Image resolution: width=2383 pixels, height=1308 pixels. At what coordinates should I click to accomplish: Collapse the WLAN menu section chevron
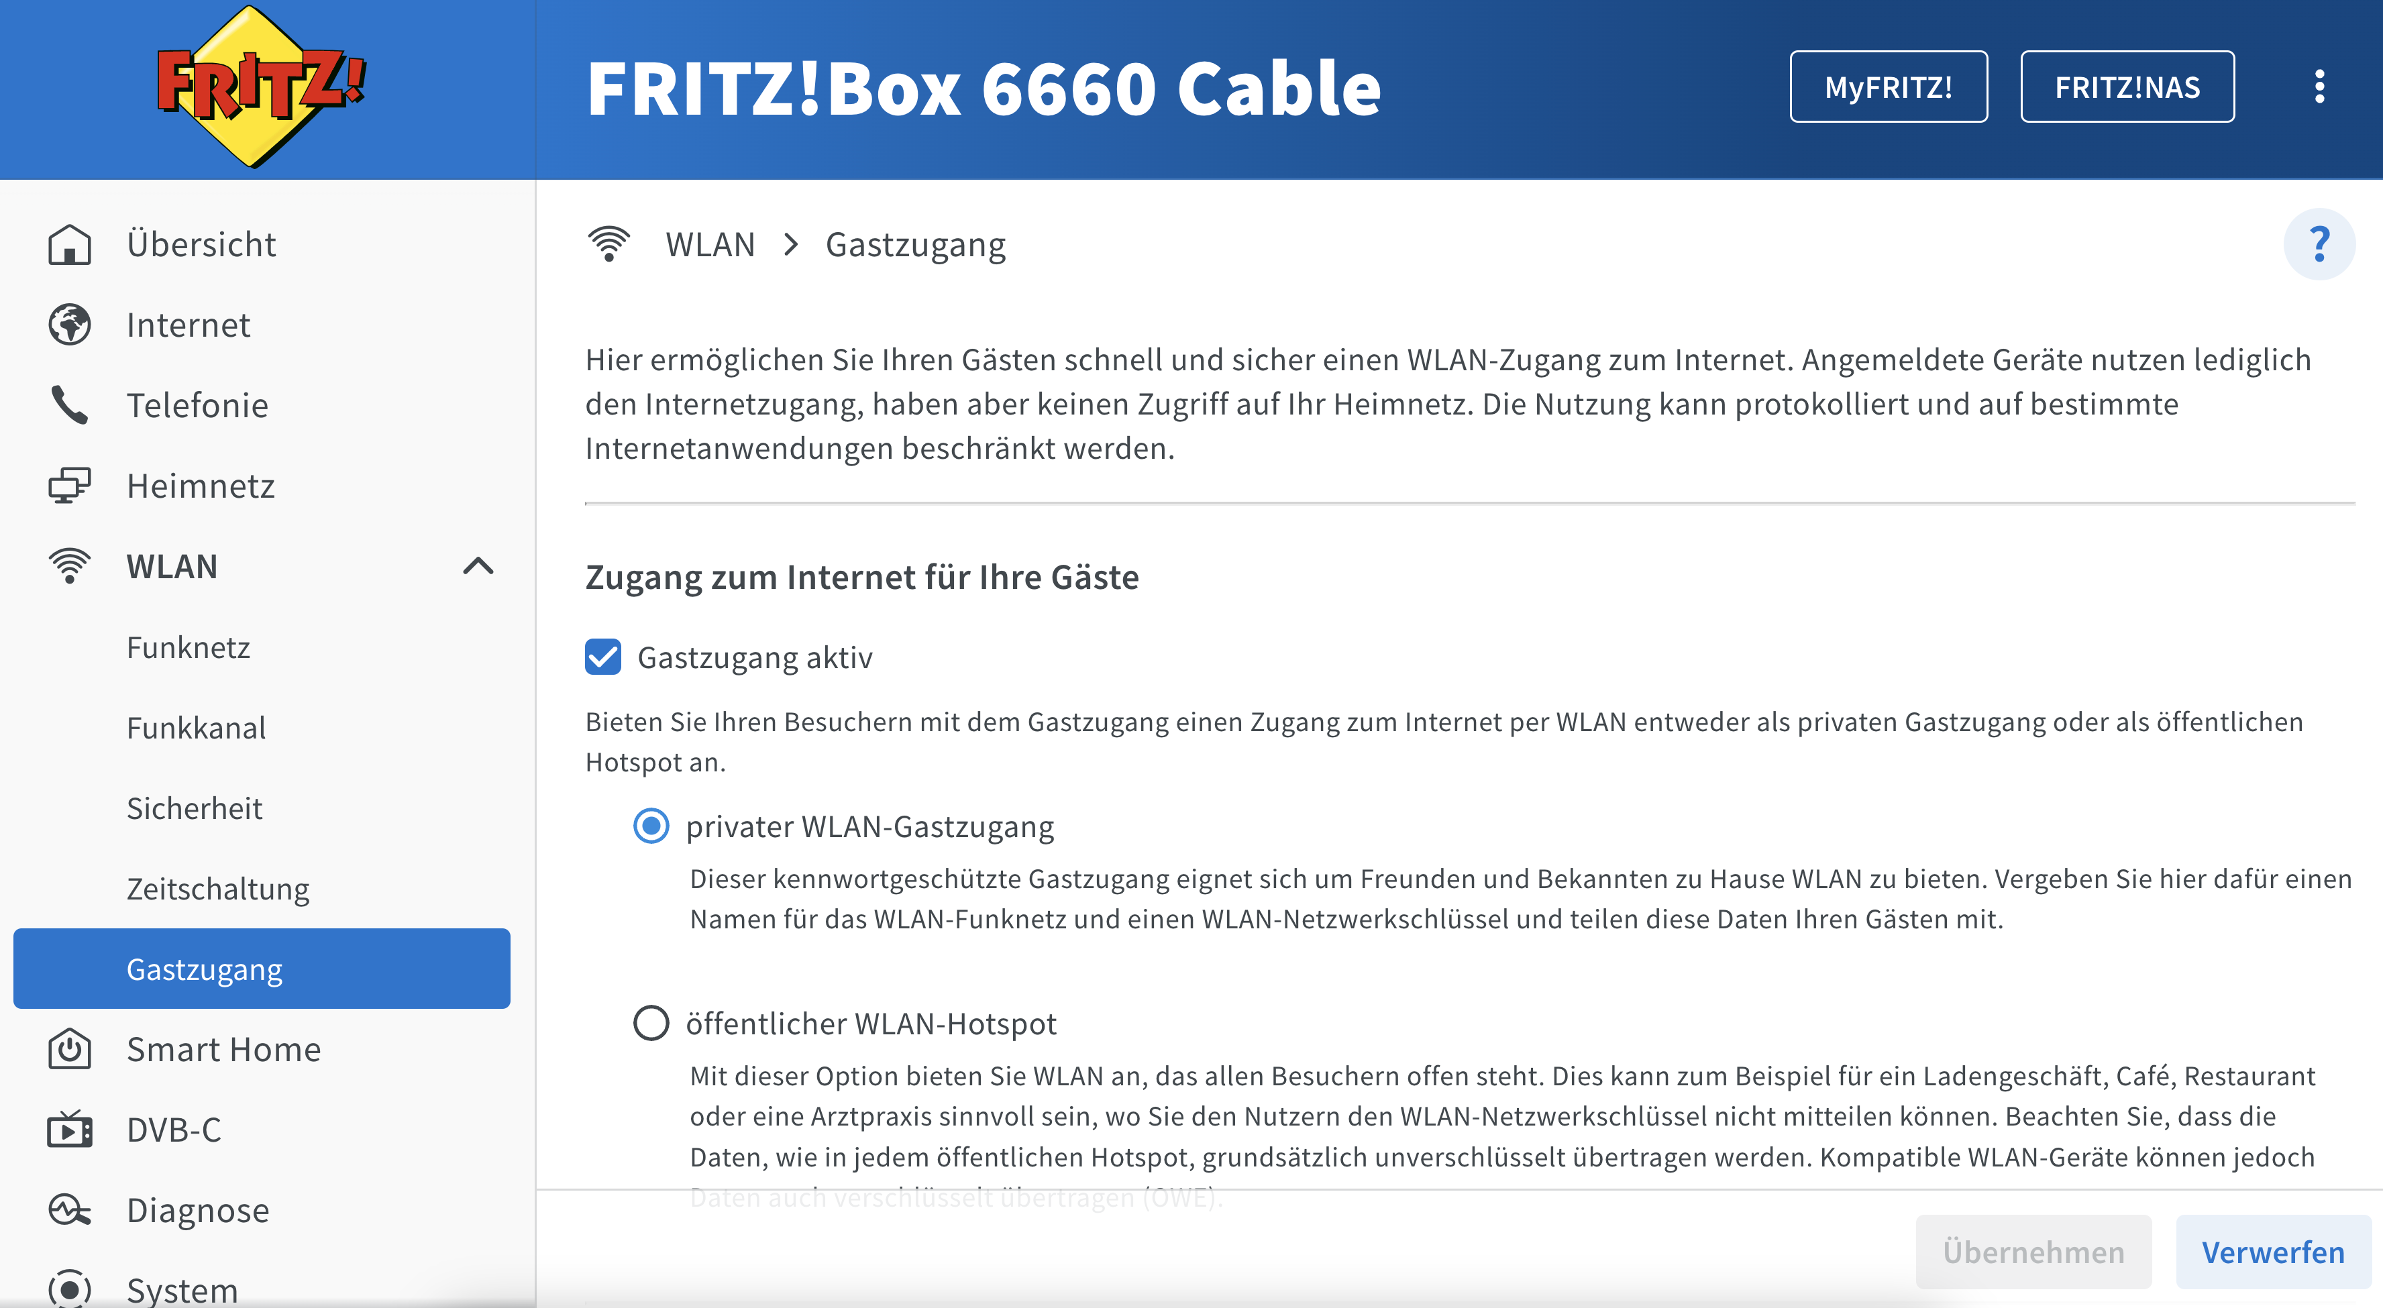pyautogui.click(x=478, y=566)
